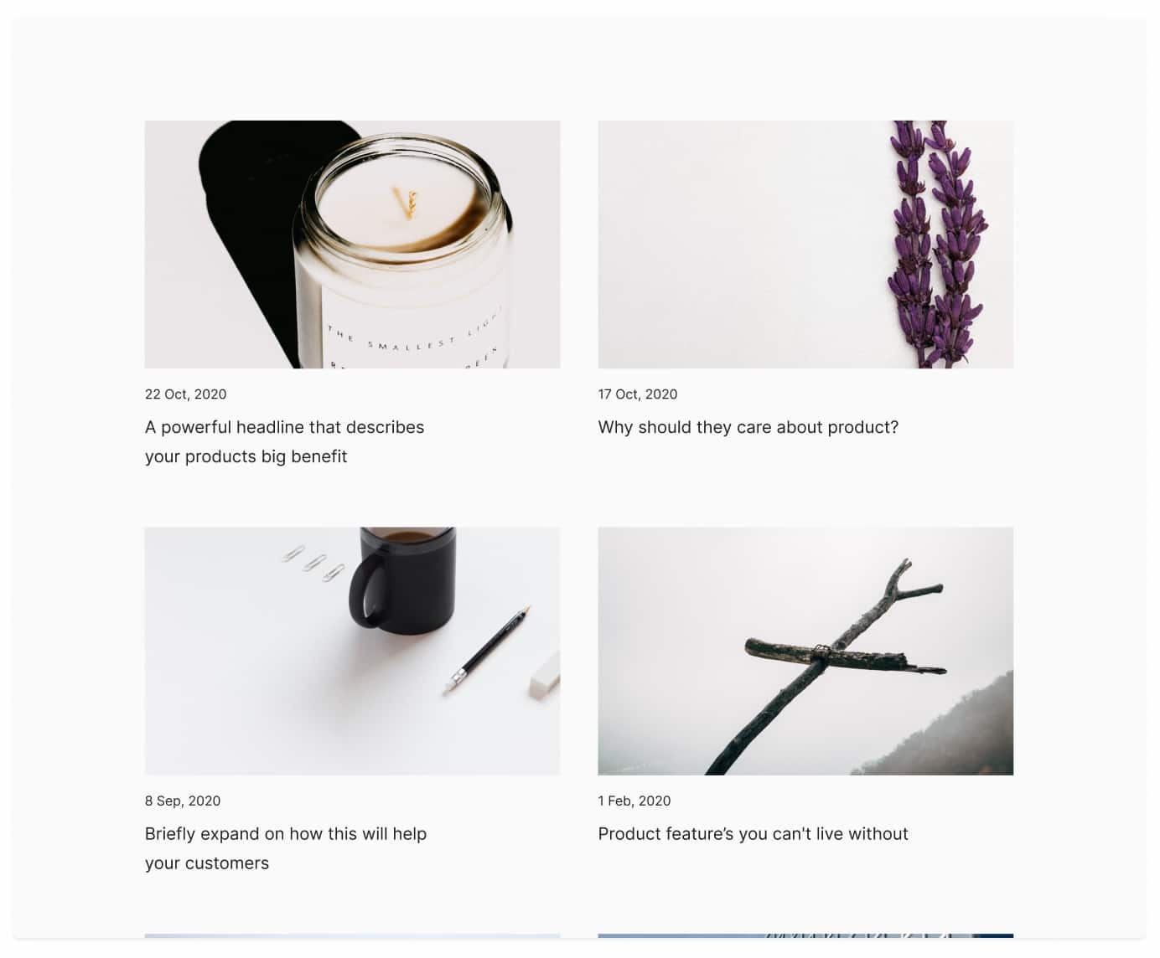Image resolution: width=1160 pixels, height=958 pixels.
Task: Open partially visible bottom-left post image
Action: click(x=352, y=935)
